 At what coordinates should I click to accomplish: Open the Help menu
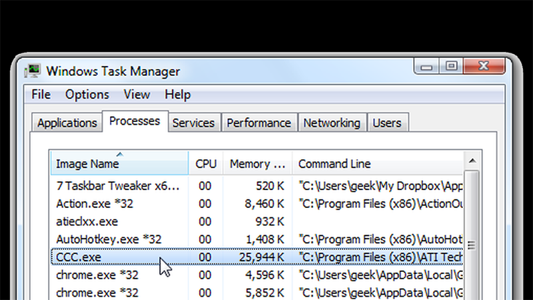point(177,95)
